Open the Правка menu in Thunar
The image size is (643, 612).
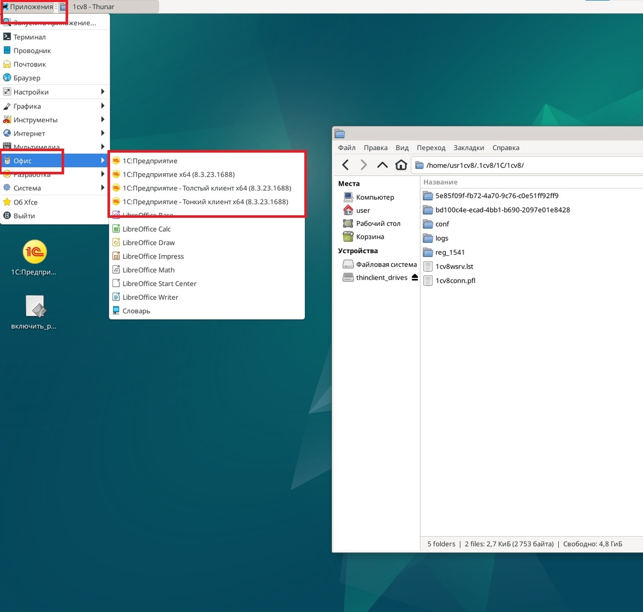(376, 148)
